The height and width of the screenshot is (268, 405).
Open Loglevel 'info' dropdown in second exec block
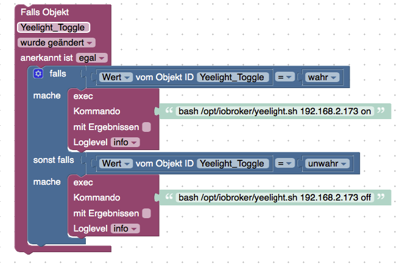click(125, 228)
